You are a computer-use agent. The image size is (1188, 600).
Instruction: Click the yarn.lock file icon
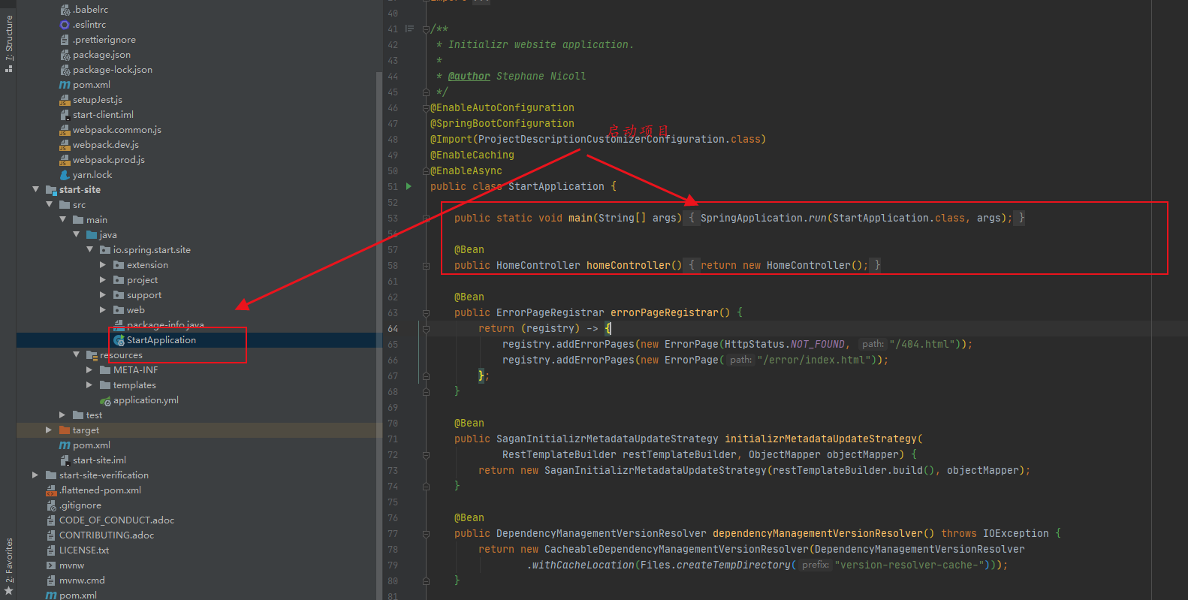(65, 175)
